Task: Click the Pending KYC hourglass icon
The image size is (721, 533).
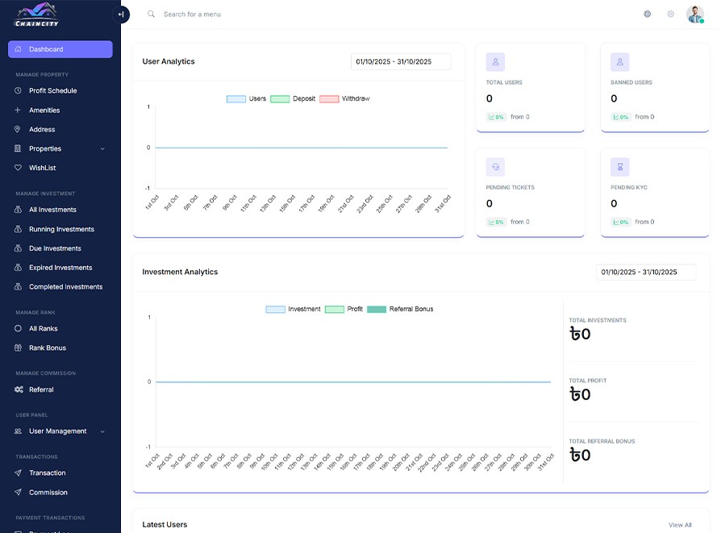Action: coord(619,167)
